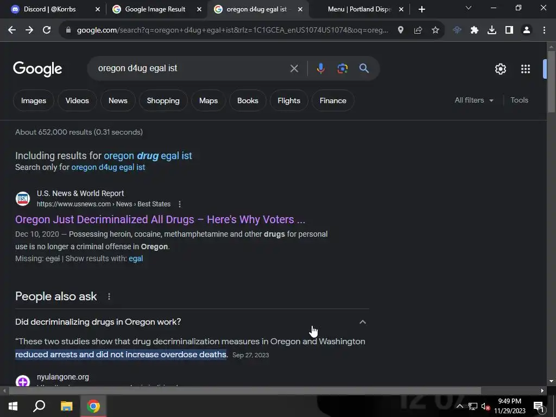Share this page from address bar
The image size is (556, 417).
tap(418, 30)
